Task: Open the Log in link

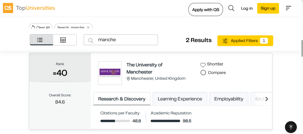Action: point(247,8)
